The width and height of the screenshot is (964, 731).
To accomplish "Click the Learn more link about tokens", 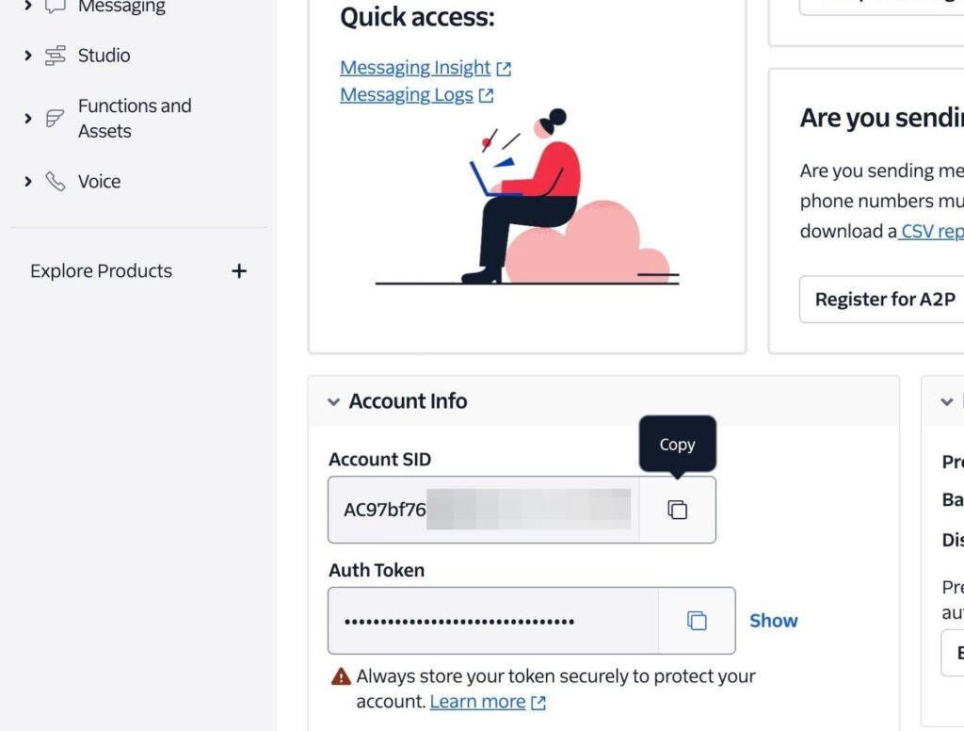I will pyautogui.click(x=477, y=702).
